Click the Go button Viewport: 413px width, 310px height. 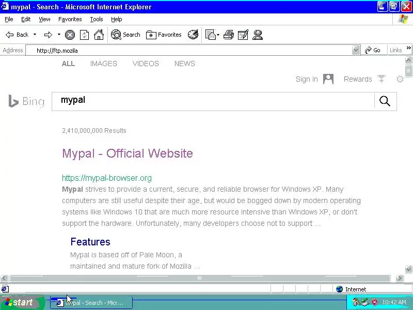click(372, 50)
